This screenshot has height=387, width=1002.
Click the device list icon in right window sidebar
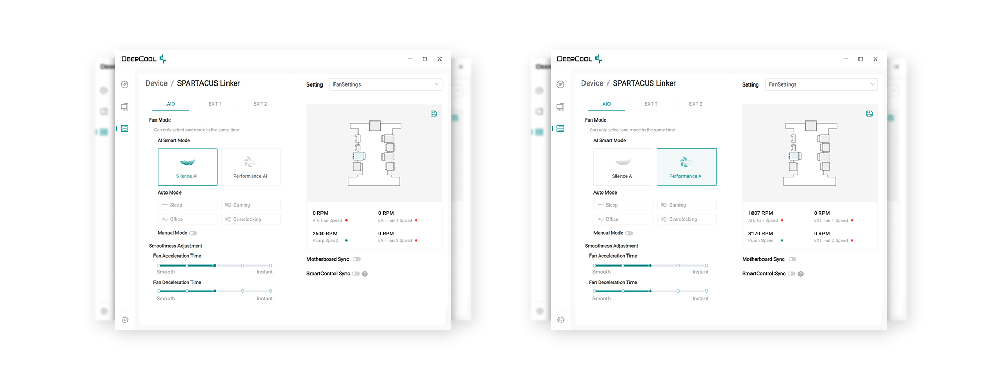560,129
